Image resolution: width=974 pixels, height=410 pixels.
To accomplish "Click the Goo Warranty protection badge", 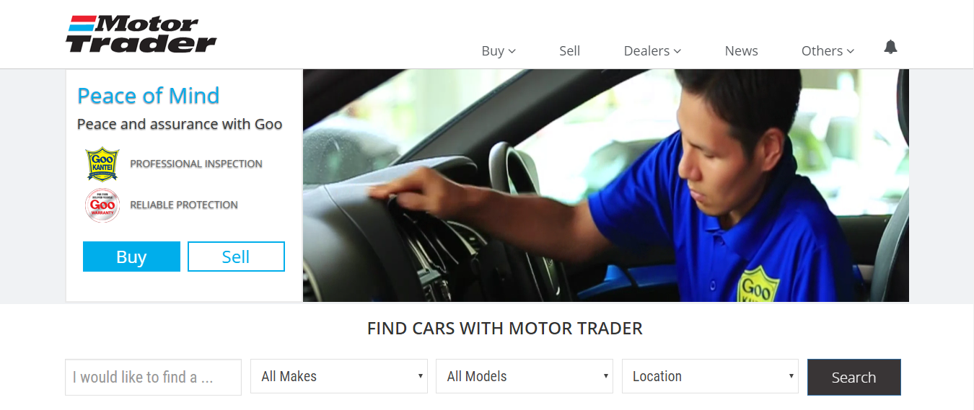I will click(102, 205).
